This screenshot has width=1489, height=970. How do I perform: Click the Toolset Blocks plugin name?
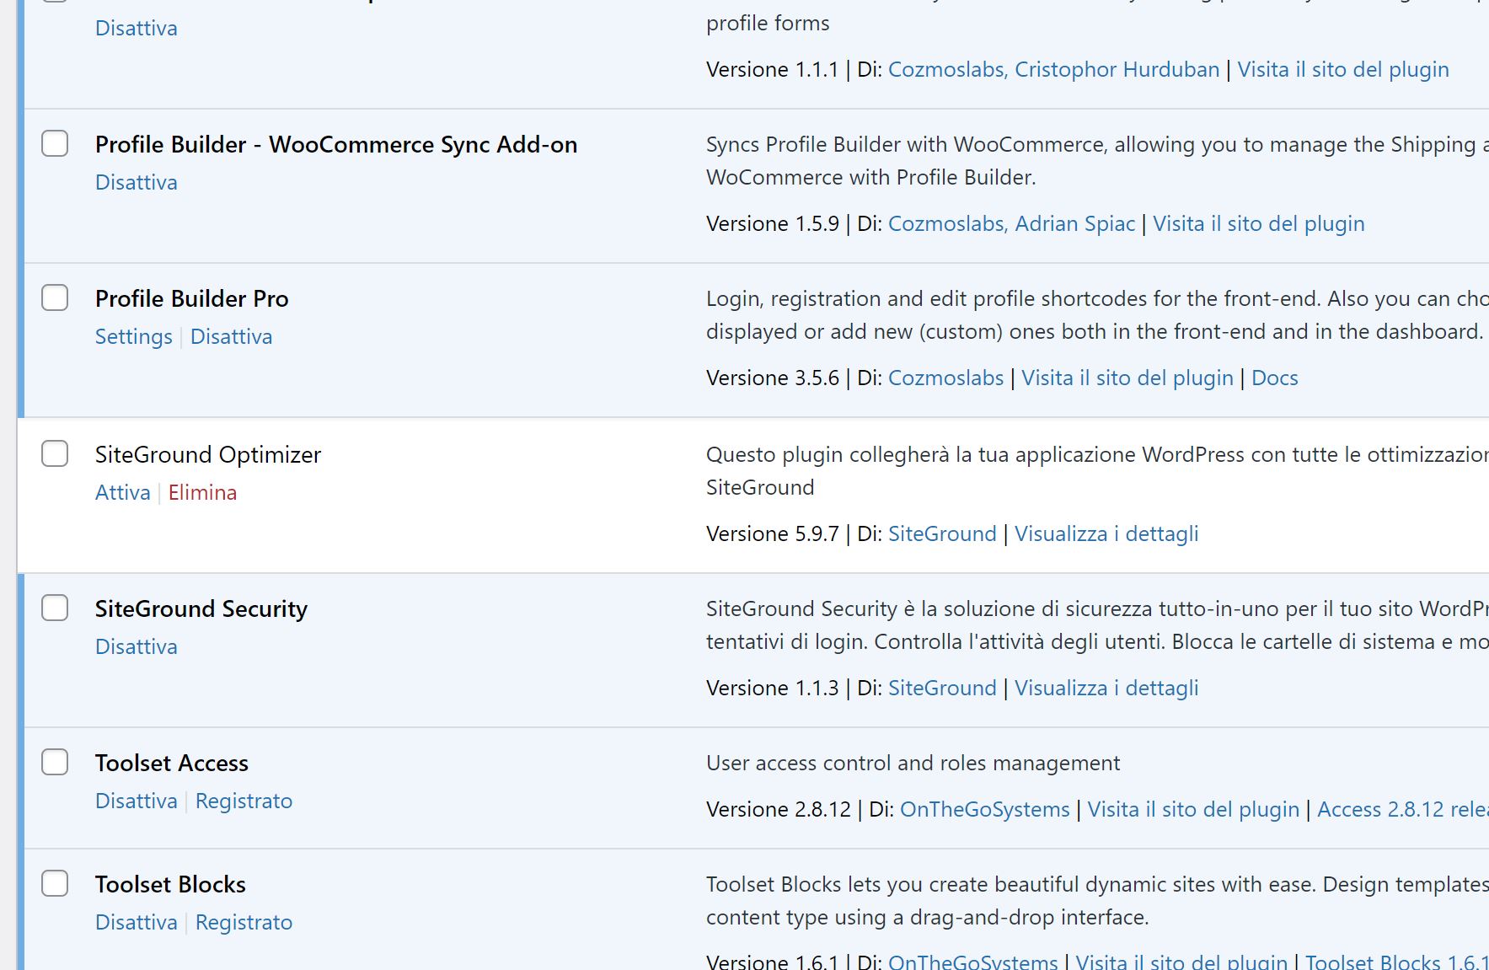click(x=170, y=884)
